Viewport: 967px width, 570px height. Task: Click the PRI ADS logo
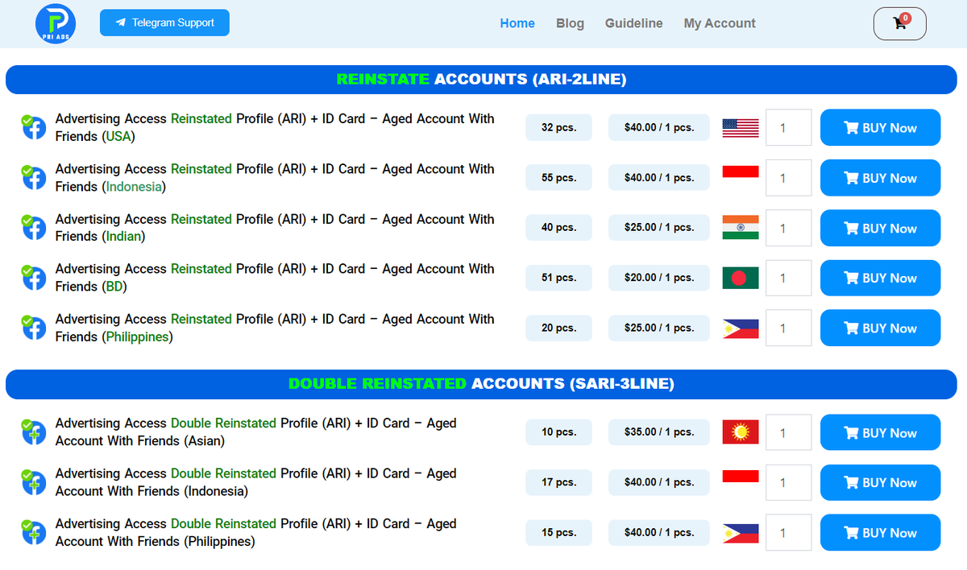pos(56,23)
